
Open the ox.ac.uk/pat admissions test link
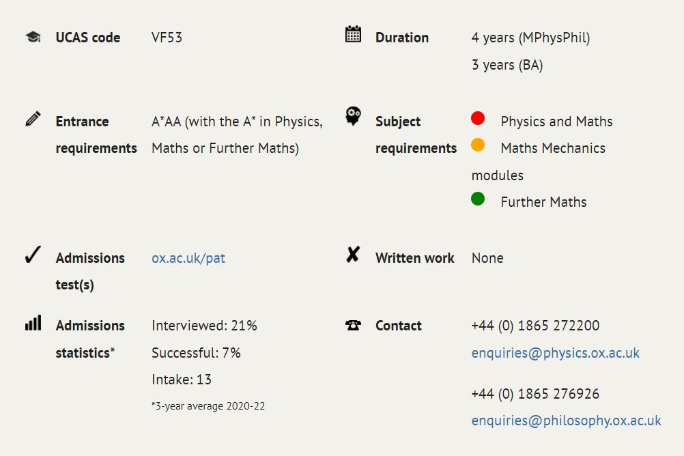188,258
